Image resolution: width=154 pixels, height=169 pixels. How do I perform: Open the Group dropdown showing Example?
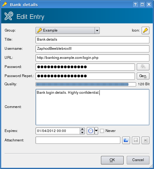point(68,31)
